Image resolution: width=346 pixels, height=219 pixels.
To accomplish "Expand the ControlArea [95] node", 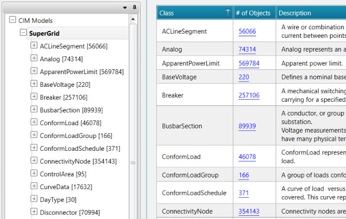I will (x=34, y=173).
